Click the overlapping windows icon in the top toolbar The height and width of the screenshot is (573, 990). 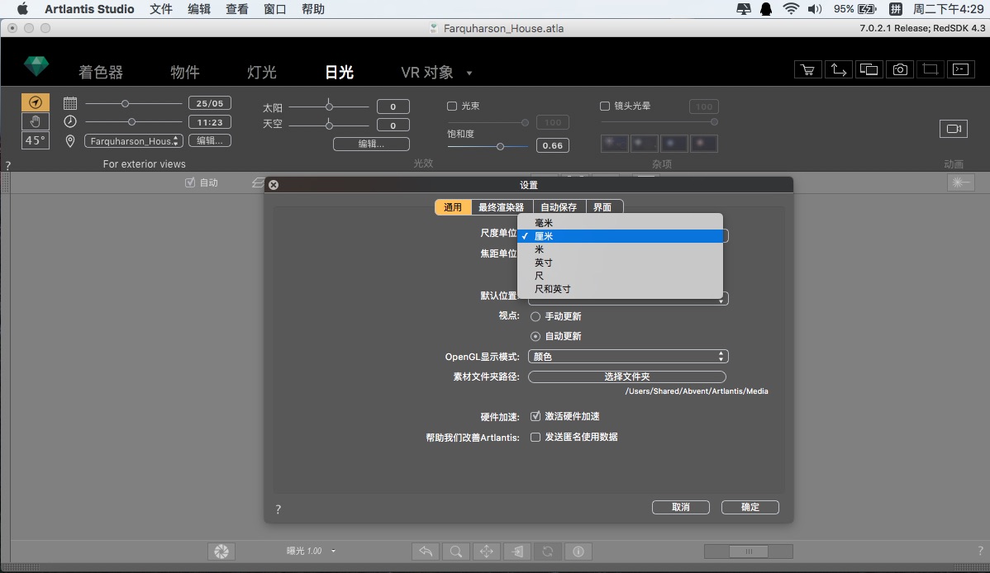(869, 69)
